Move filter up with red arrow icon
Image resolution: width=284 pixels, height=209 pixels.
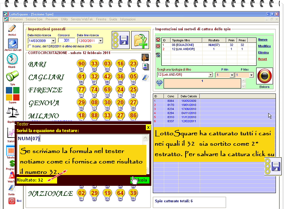tap(158, 40)
